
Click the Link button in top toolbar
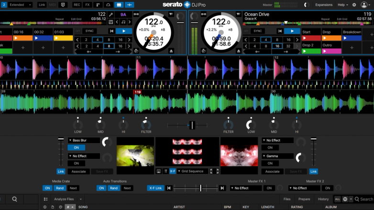(42, 5)
